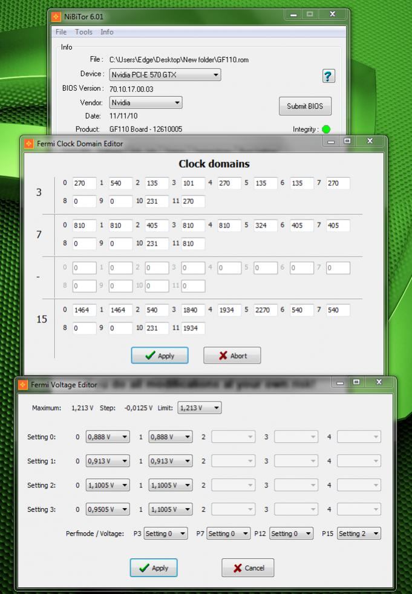Open Setting 2 voltage 1 dropdown showing 1,1005 V

point(171,485)
